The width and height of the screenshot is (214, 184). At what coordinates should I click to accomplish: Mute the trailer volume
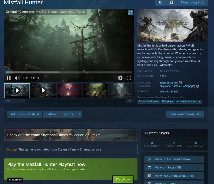pyautogui.click(x=17, y=78)
